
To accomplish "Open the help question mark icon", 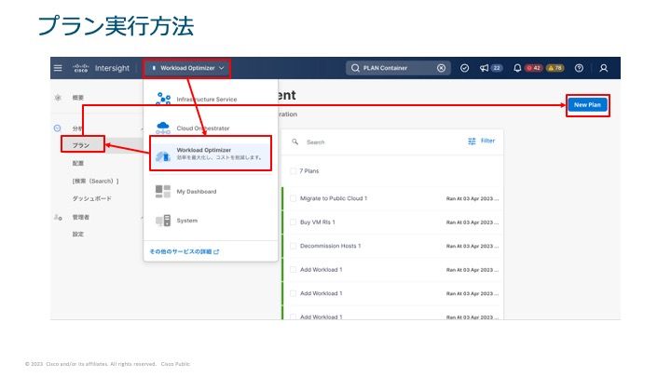I will [579, 68].
